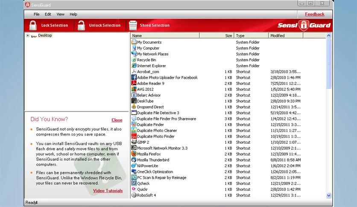Sort the list by Name column

pyautogui.click(x=165, y=35)
